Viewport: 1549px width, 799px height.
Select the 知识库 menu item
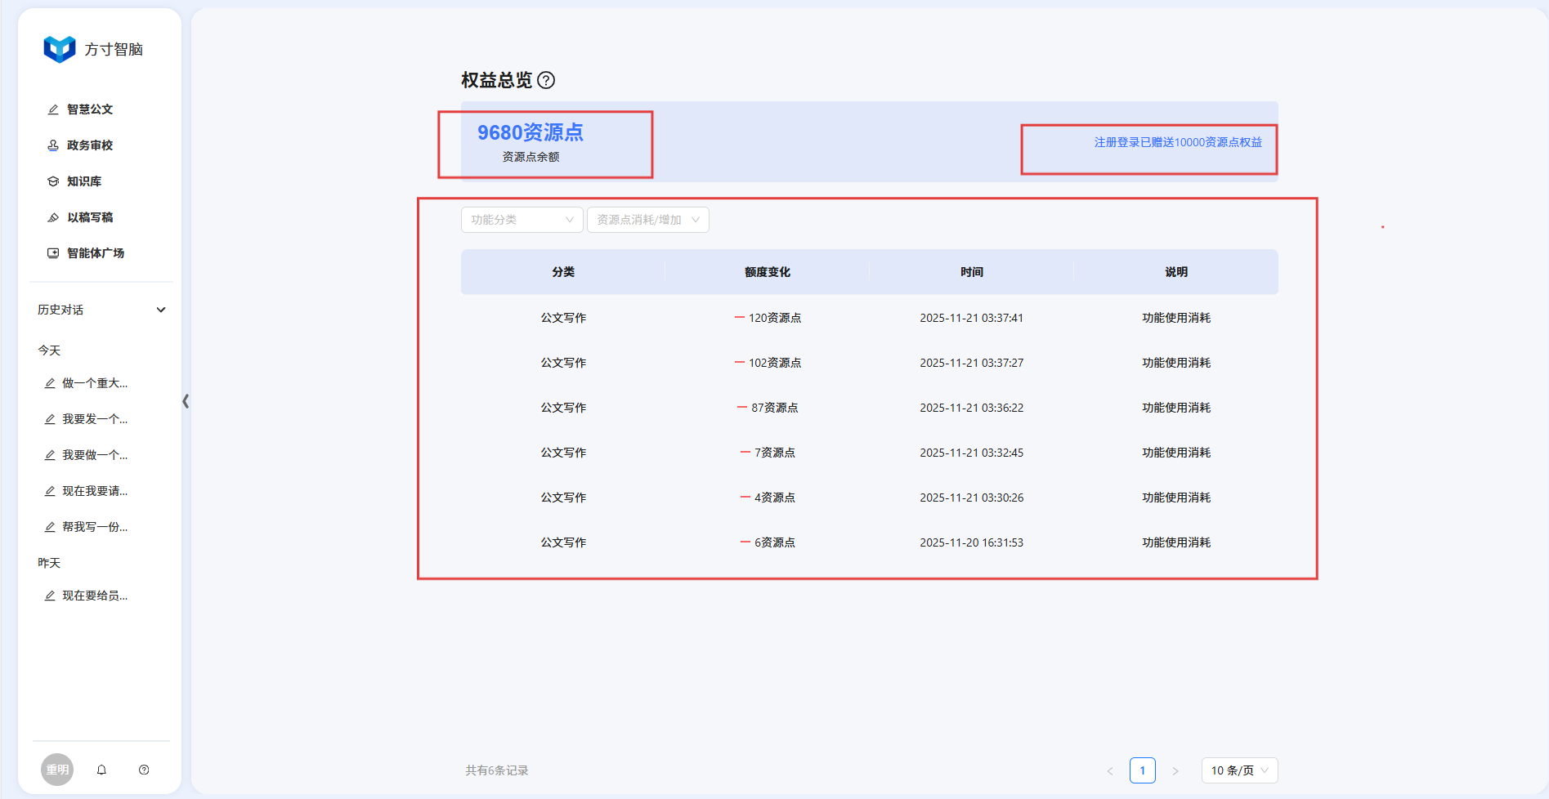pos(83,181)
